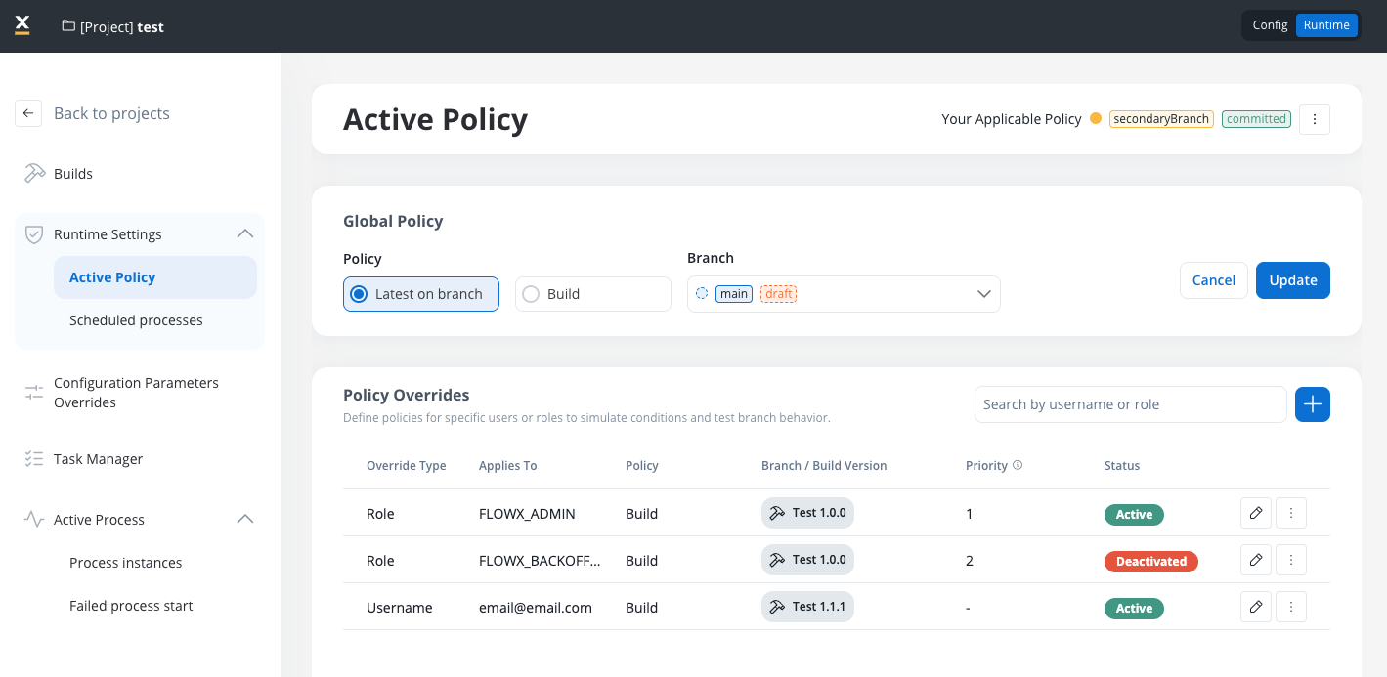Click the Deactivated status badge
Viewport: 1387px width, 677px height.
[x=1150, y=561]
